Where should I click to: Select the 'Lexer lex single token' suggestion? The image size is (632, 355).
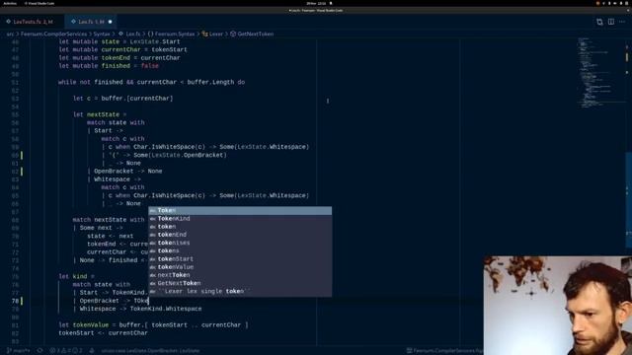(x=240, y=291)
